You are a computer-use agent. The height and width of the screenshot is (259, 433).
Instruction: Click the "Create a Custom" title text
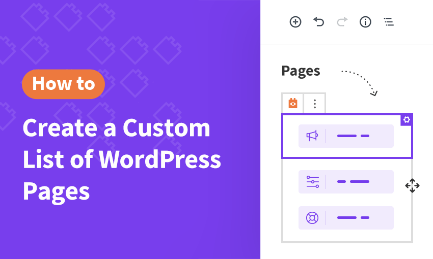click(116, 128)
